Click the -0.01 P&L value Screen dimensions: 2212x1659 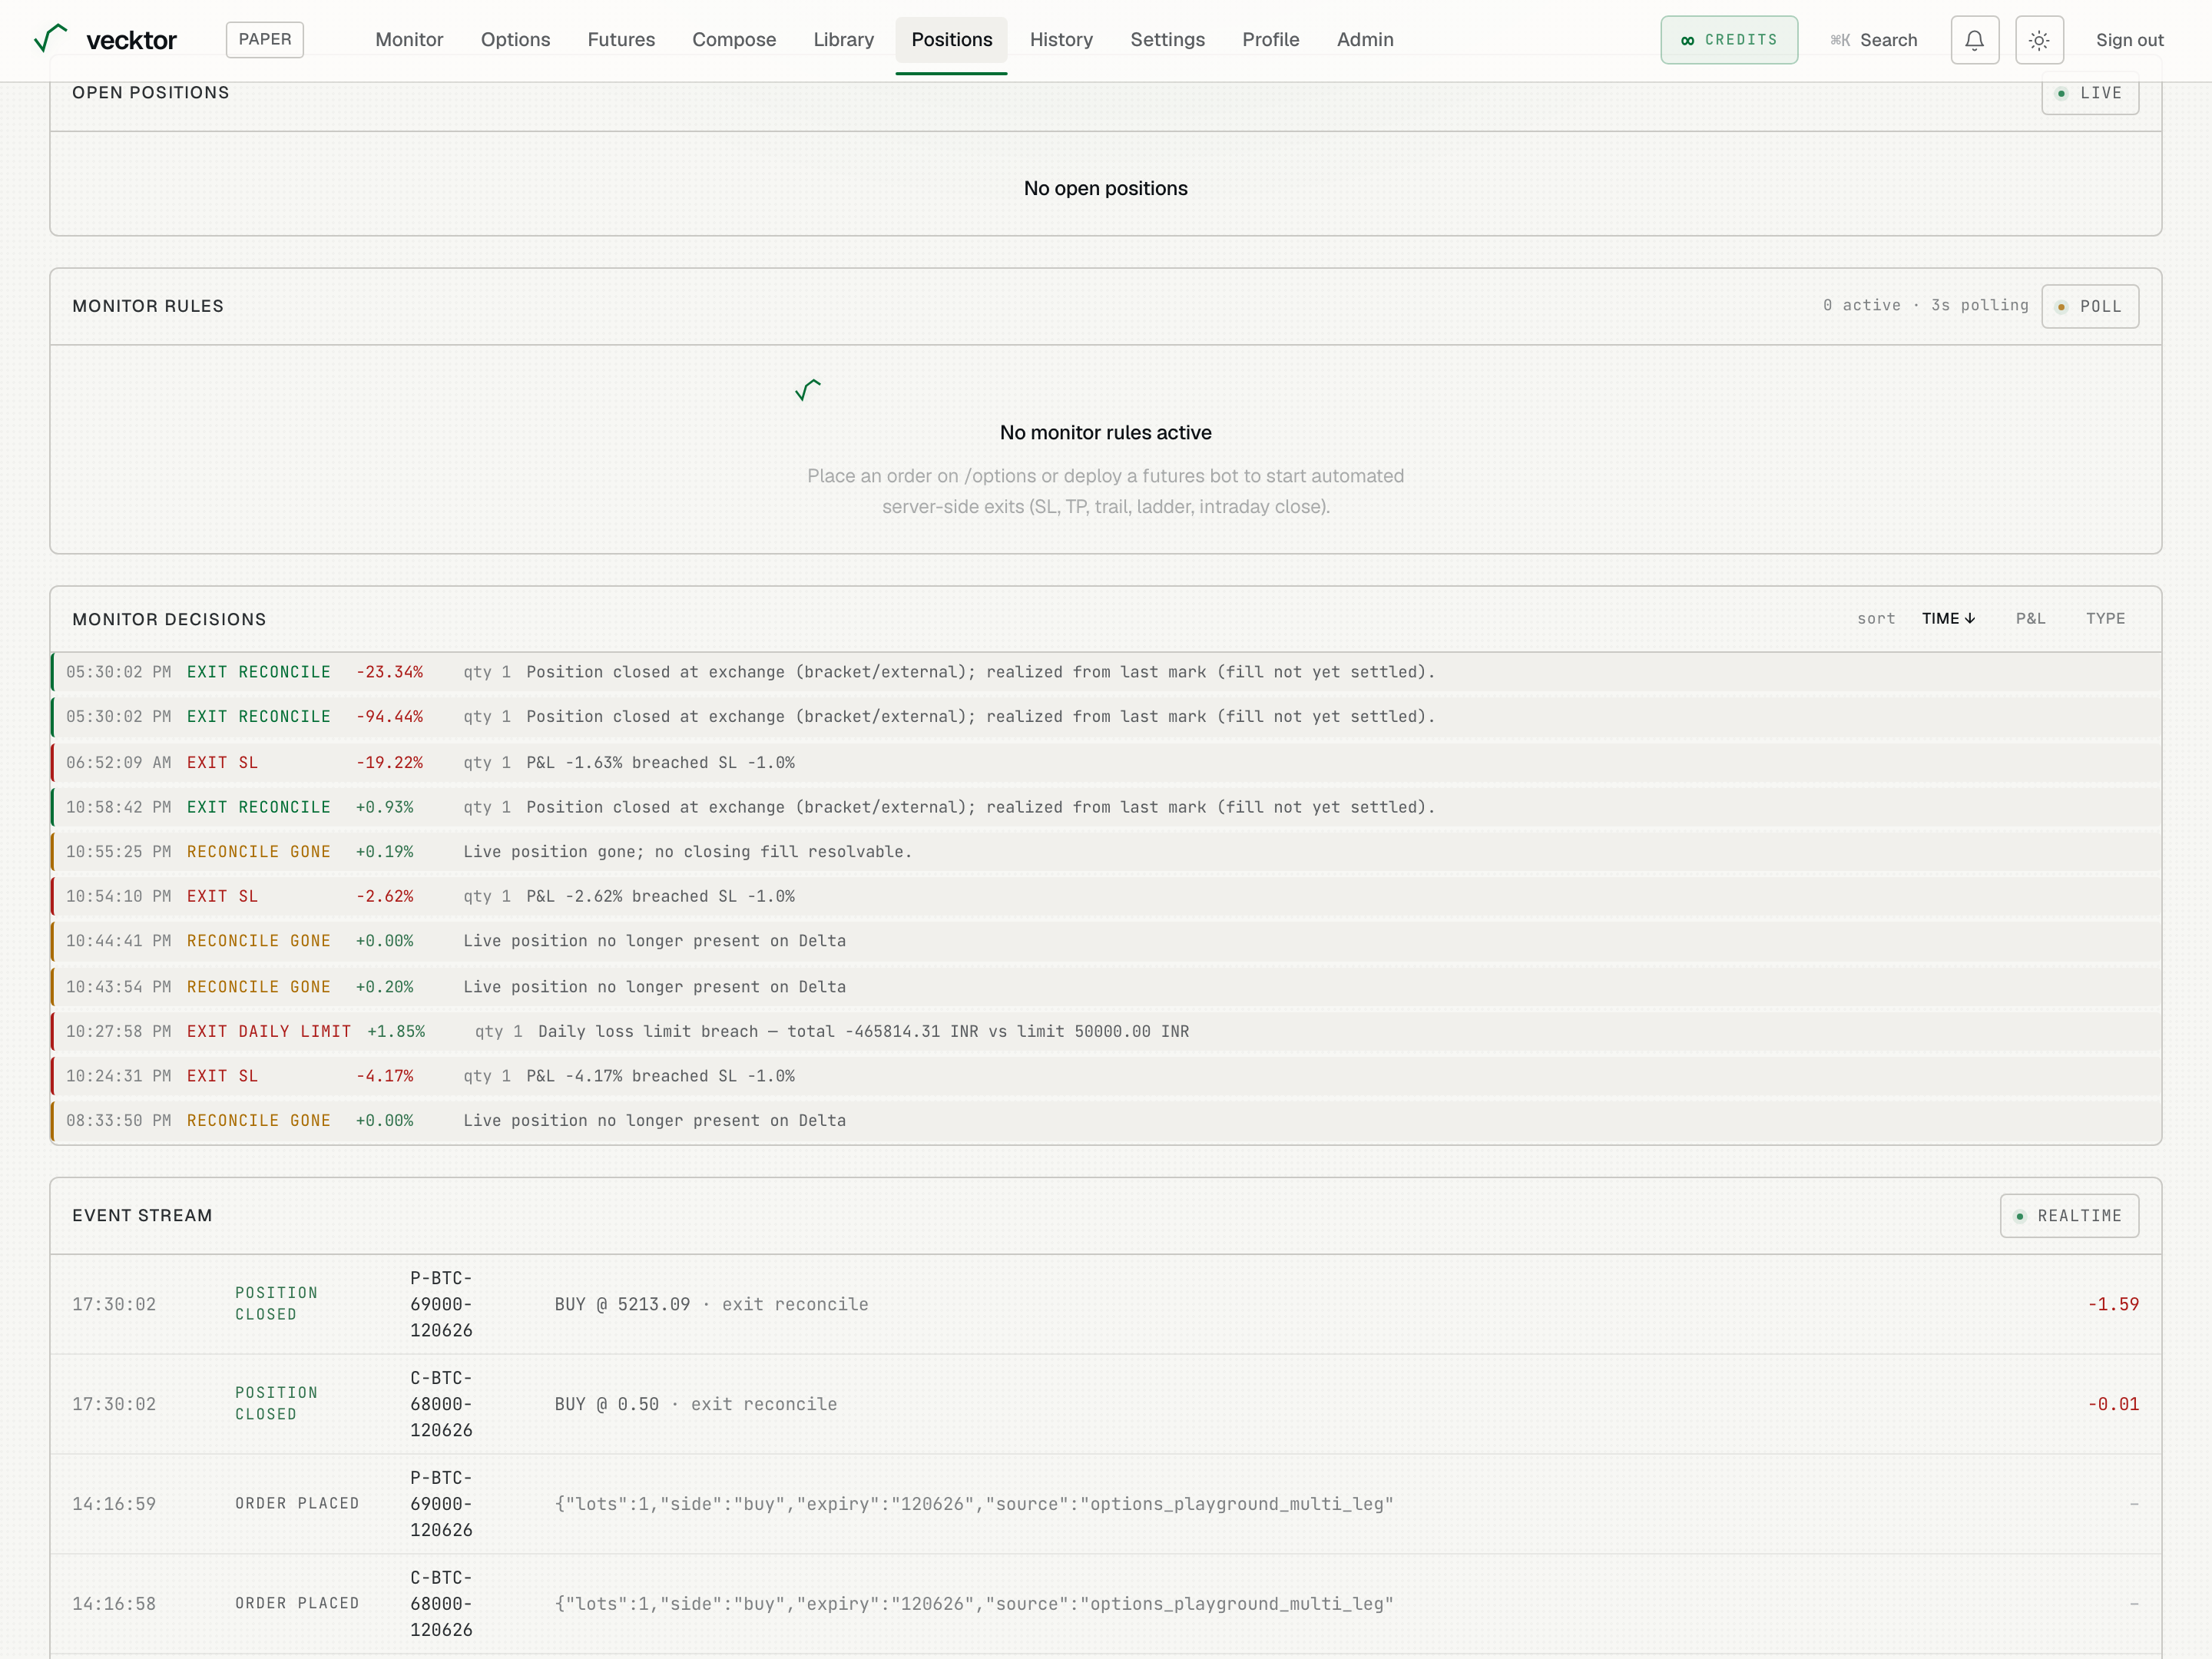pos(2113,1404)
